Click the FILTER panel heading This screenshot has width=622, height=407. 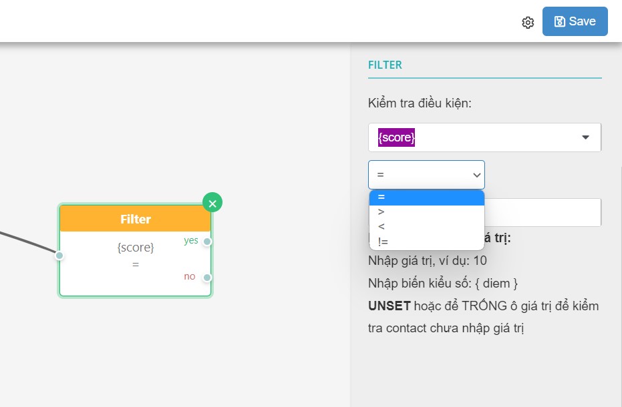385,65
